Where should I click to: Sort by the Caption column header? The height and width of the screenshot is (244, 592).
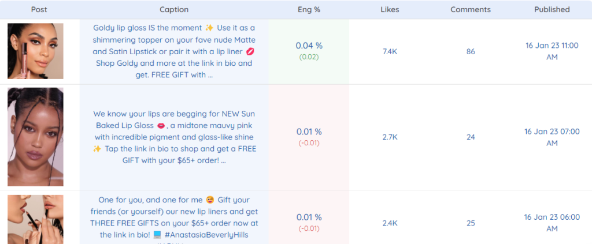(174, 10)
